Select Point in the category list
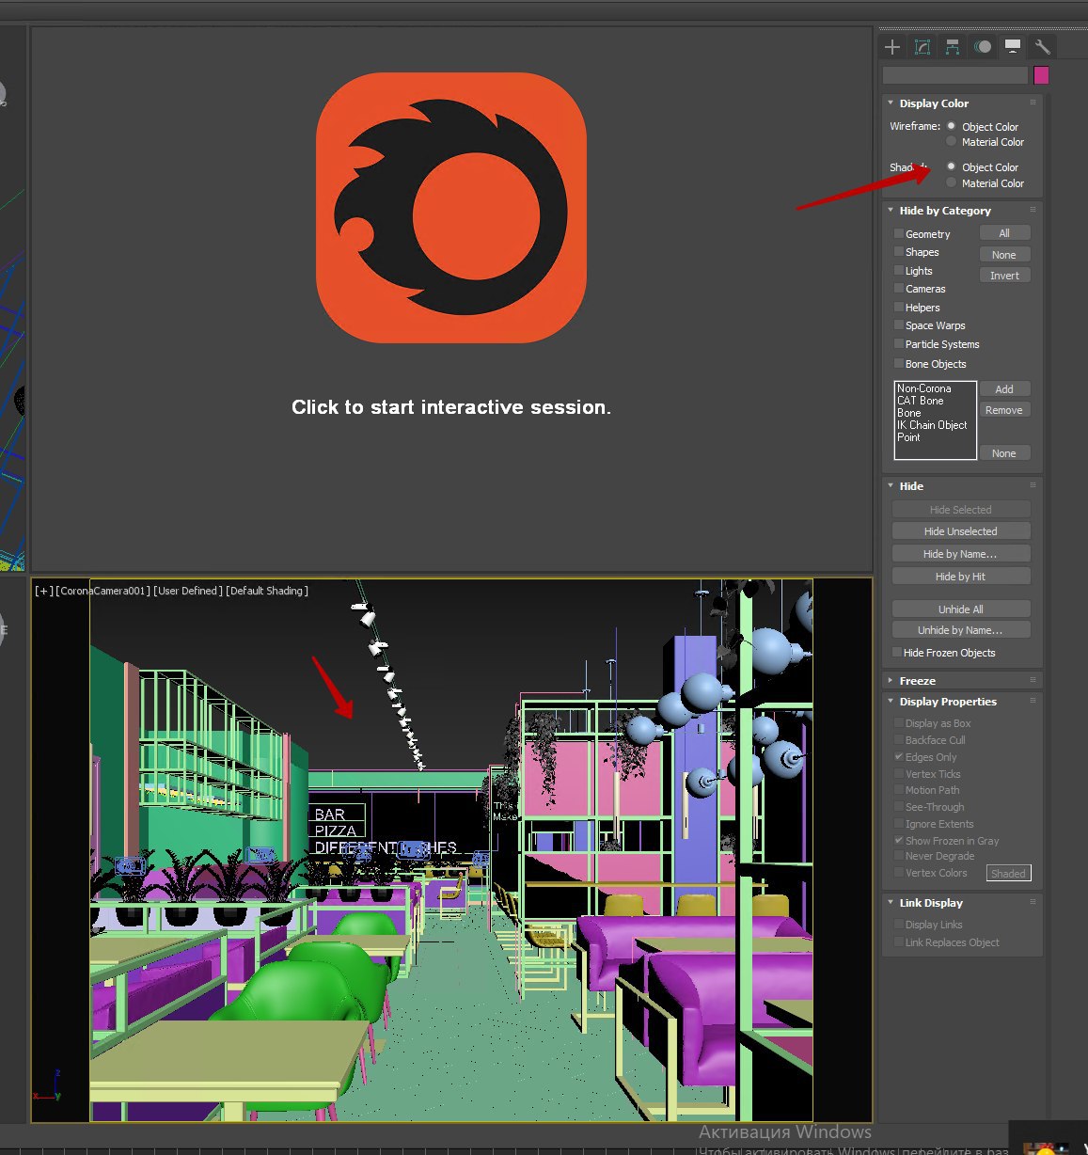1088x1155 pixels. 908,437
